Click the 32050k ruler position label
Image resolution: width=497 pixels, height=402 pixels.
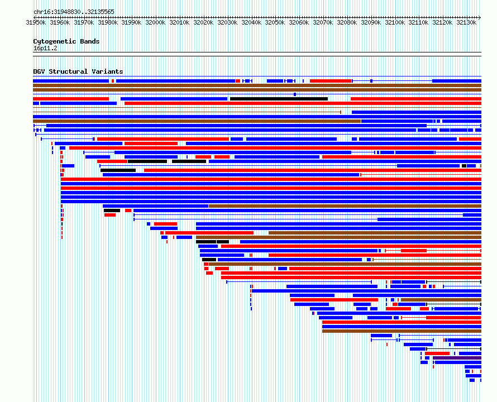click(275, 22)
